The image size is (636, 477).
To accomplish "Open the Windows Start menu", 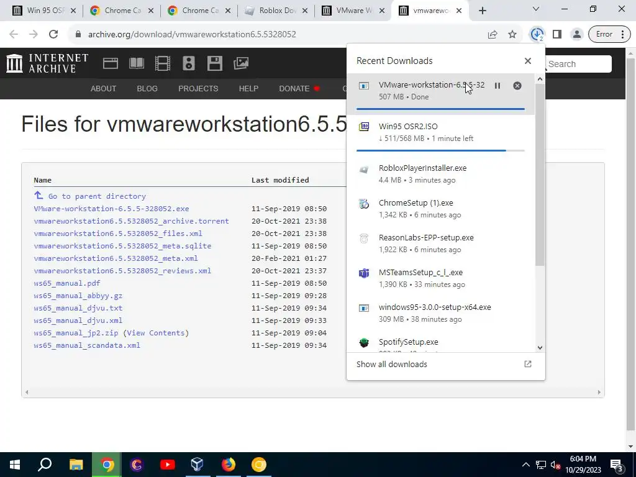I will [x=15, y=465].
